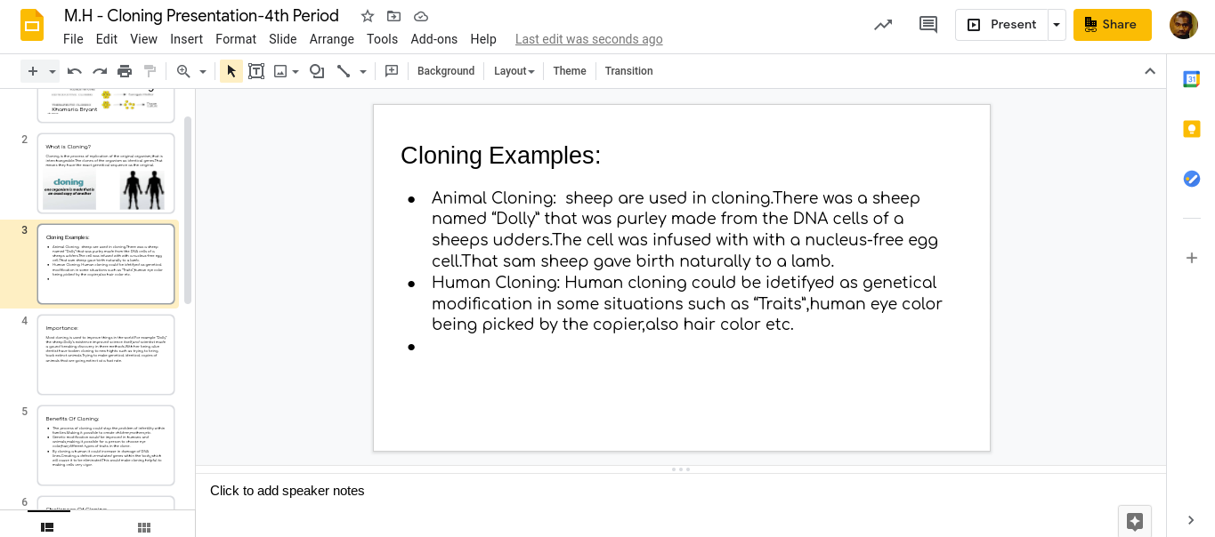Click the Print icon

[x=125, y=71]
